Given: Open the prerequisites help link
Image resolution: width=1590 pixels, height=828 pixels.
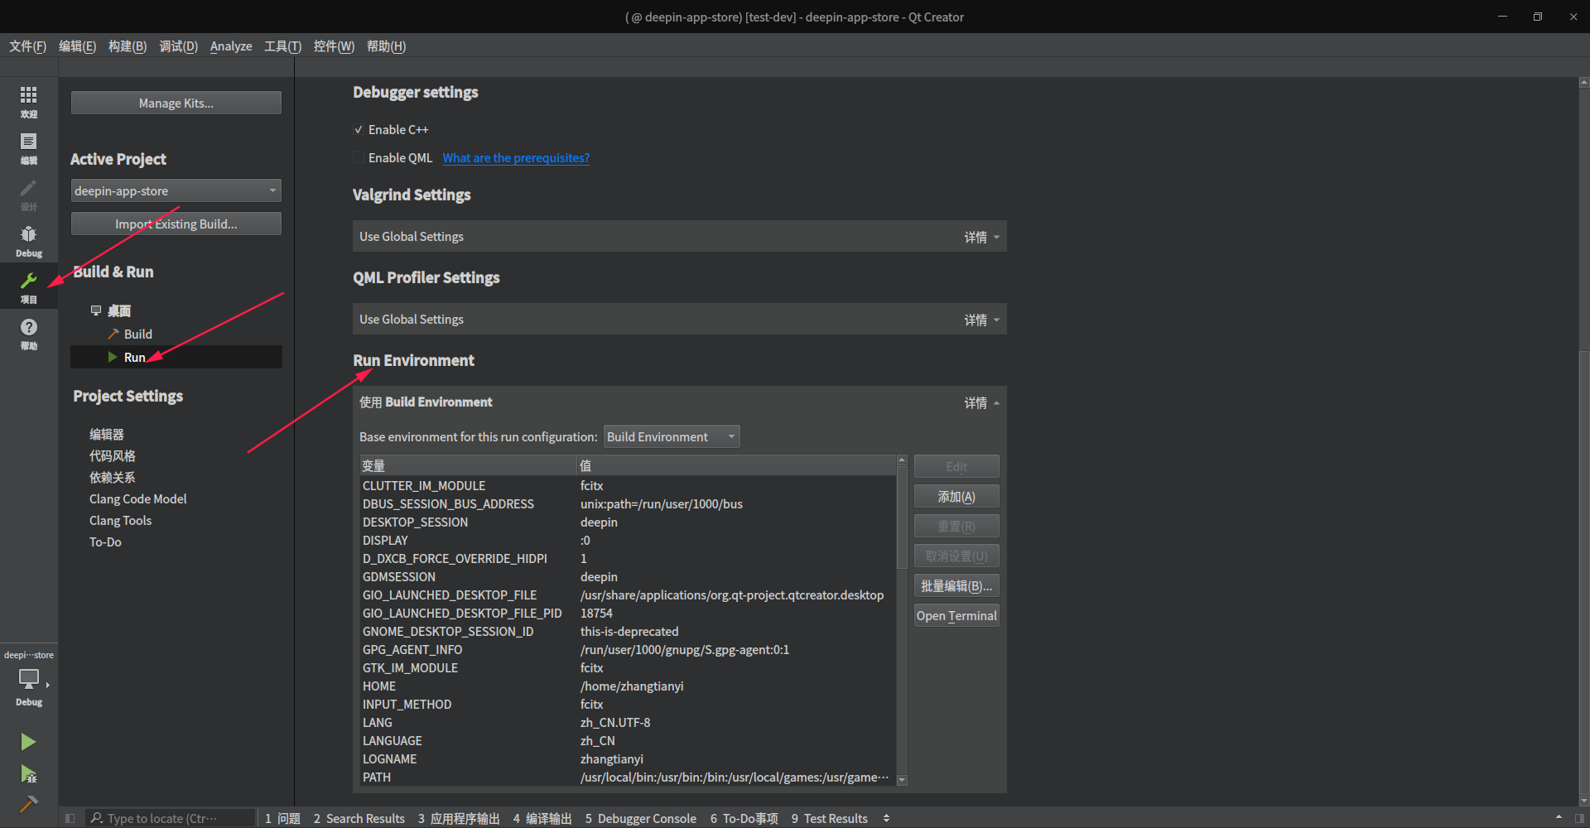Looking at the screenshot, I should tap(516, 158).
